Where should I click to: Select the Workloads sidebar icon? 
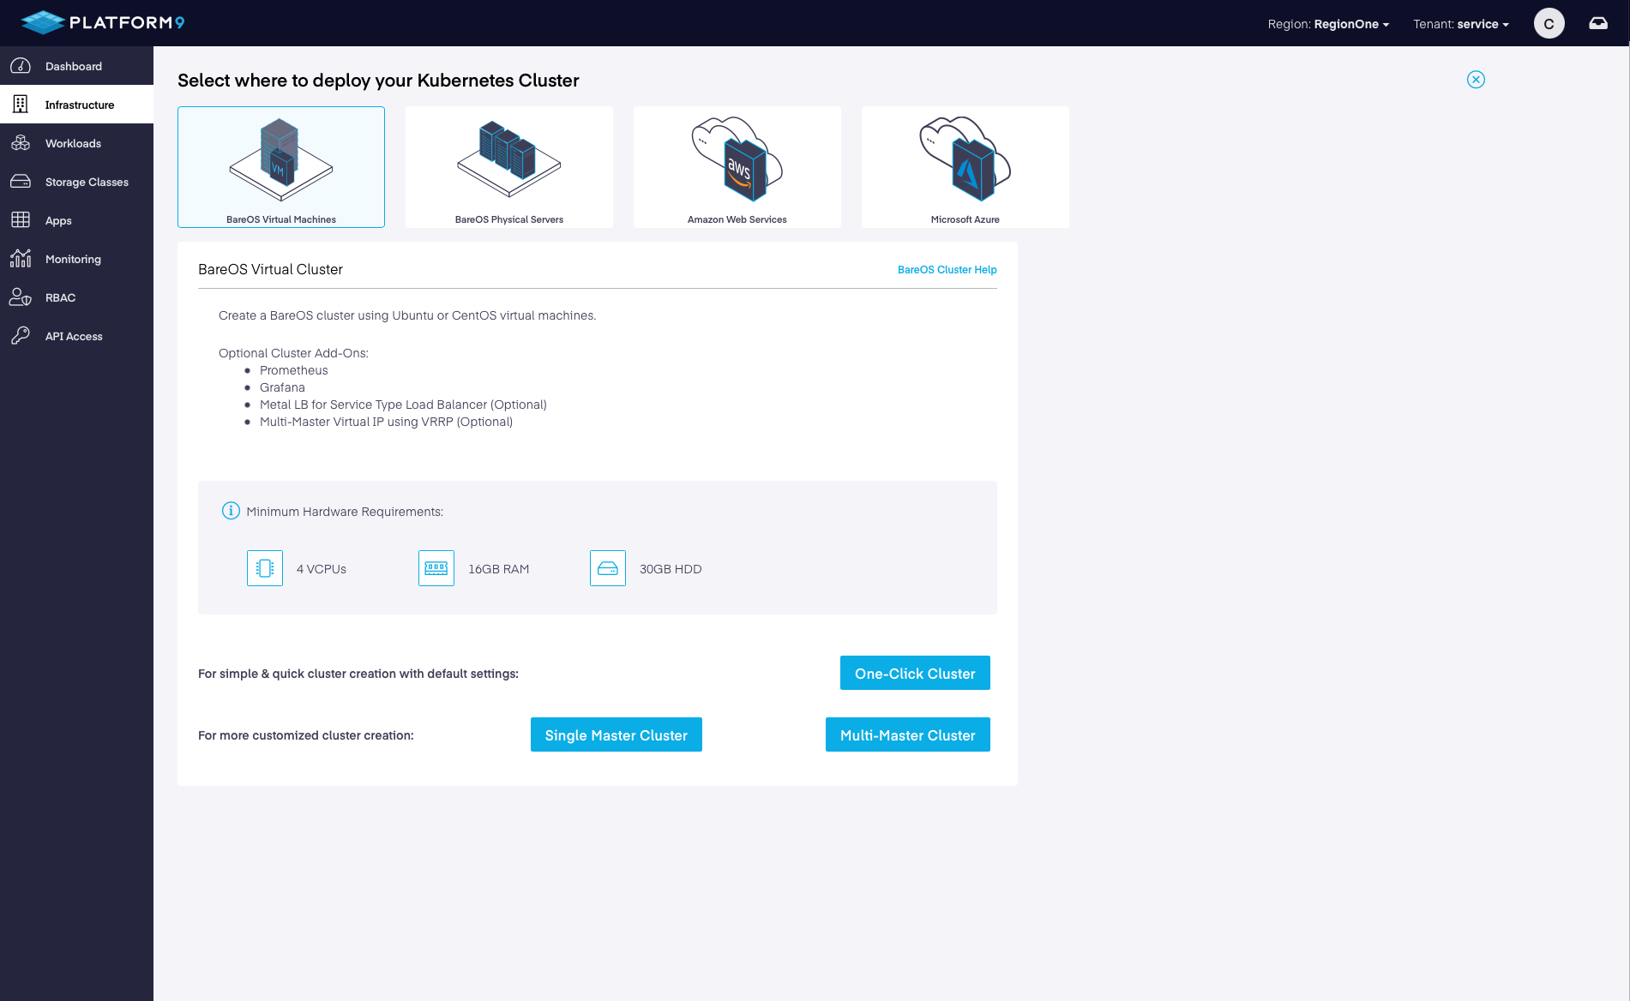[73, 143]
